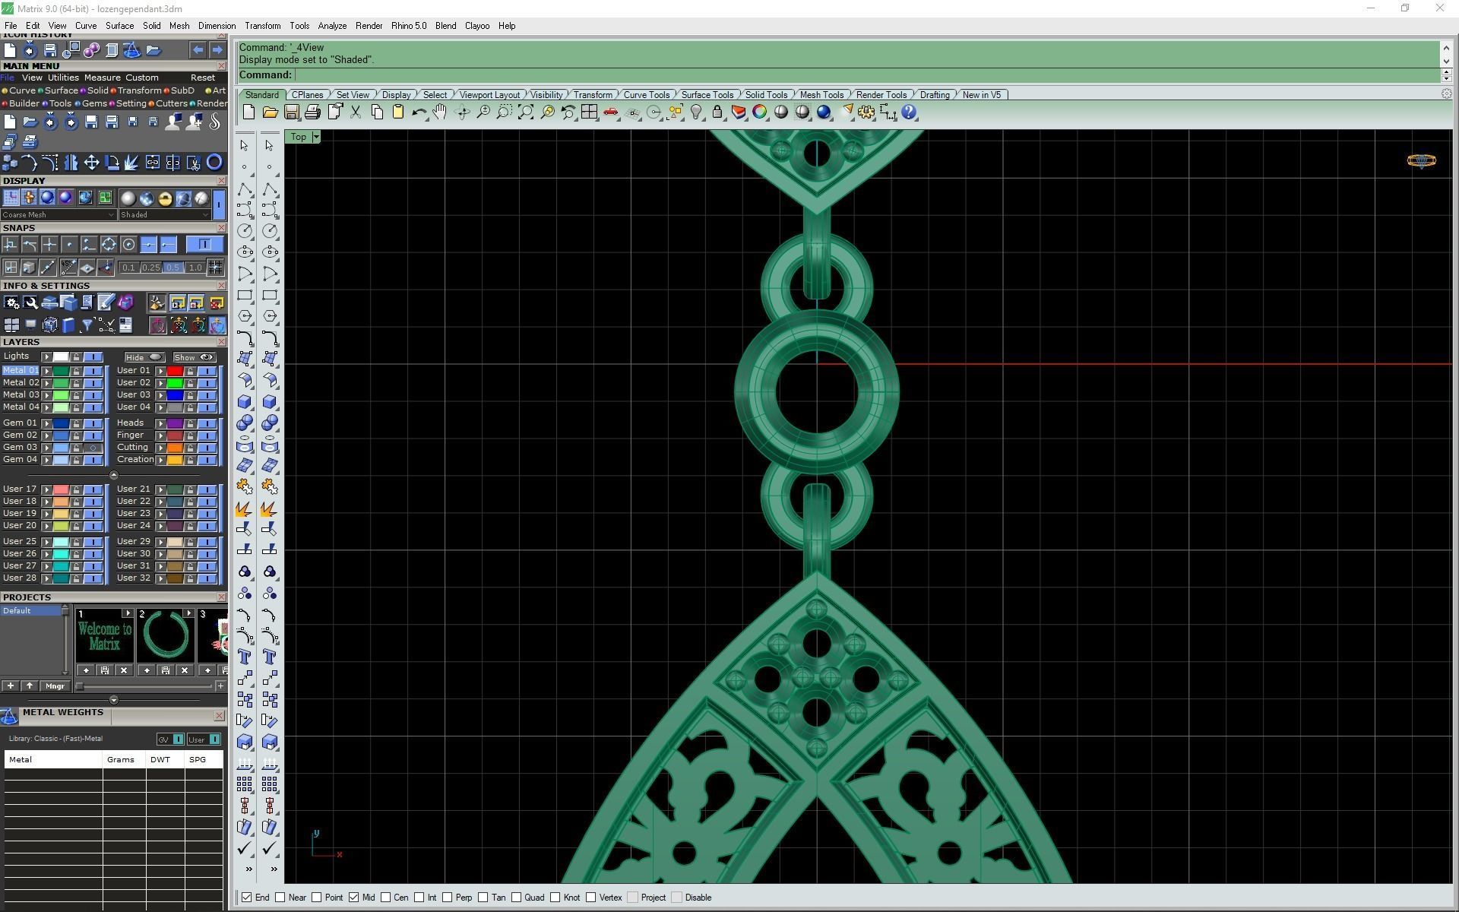
Task: Click the Metal 01 layer color swatch
Action: (61, 371)
